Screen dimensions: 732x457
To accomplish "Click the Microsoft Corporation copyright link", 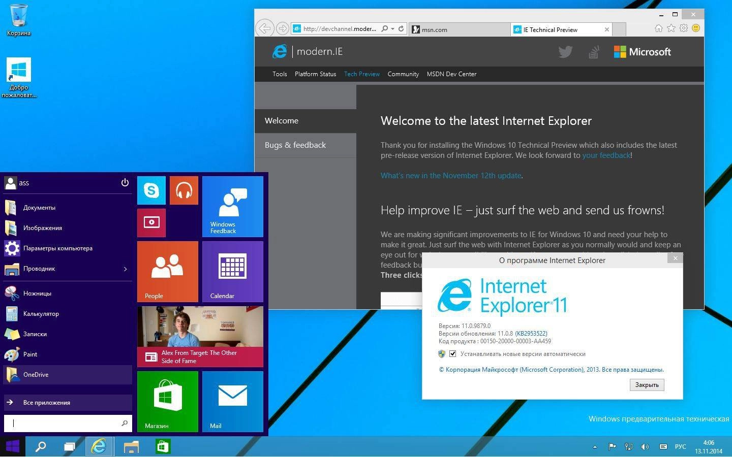I will [x=551, y=370].
